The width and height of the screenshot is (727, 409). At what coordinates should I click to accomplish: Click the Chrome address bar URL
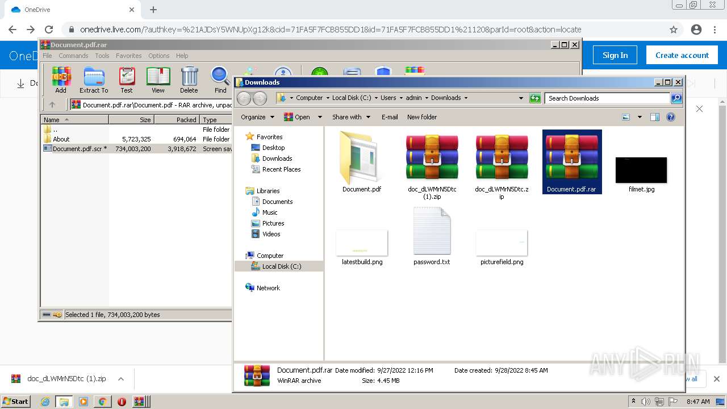331,30
